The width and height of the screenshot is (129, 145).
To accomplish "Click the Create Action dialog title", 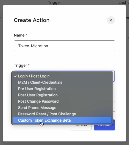I will click(32, 20).
